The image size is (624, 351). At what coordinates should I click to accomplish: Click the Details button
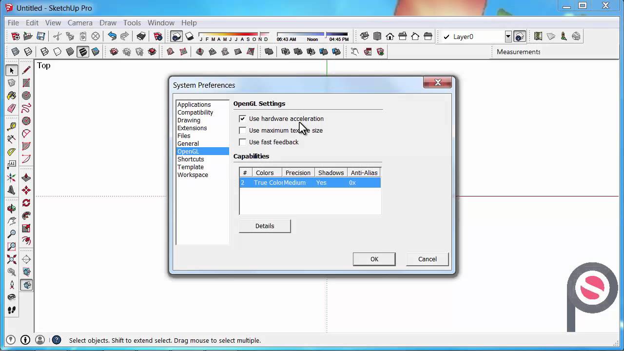tap(265, 226)
